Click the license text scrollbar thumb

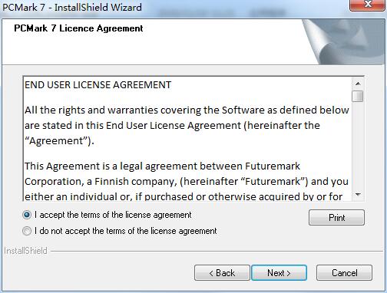tap(358, 97)
